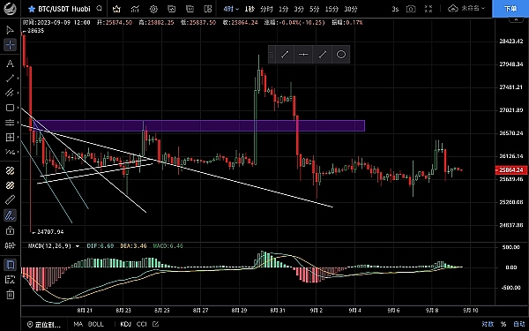Expand the 4-hour timeframe dropdown
Image resolution: width=529 pixels, height=331 pixels.
pos(231,9)
